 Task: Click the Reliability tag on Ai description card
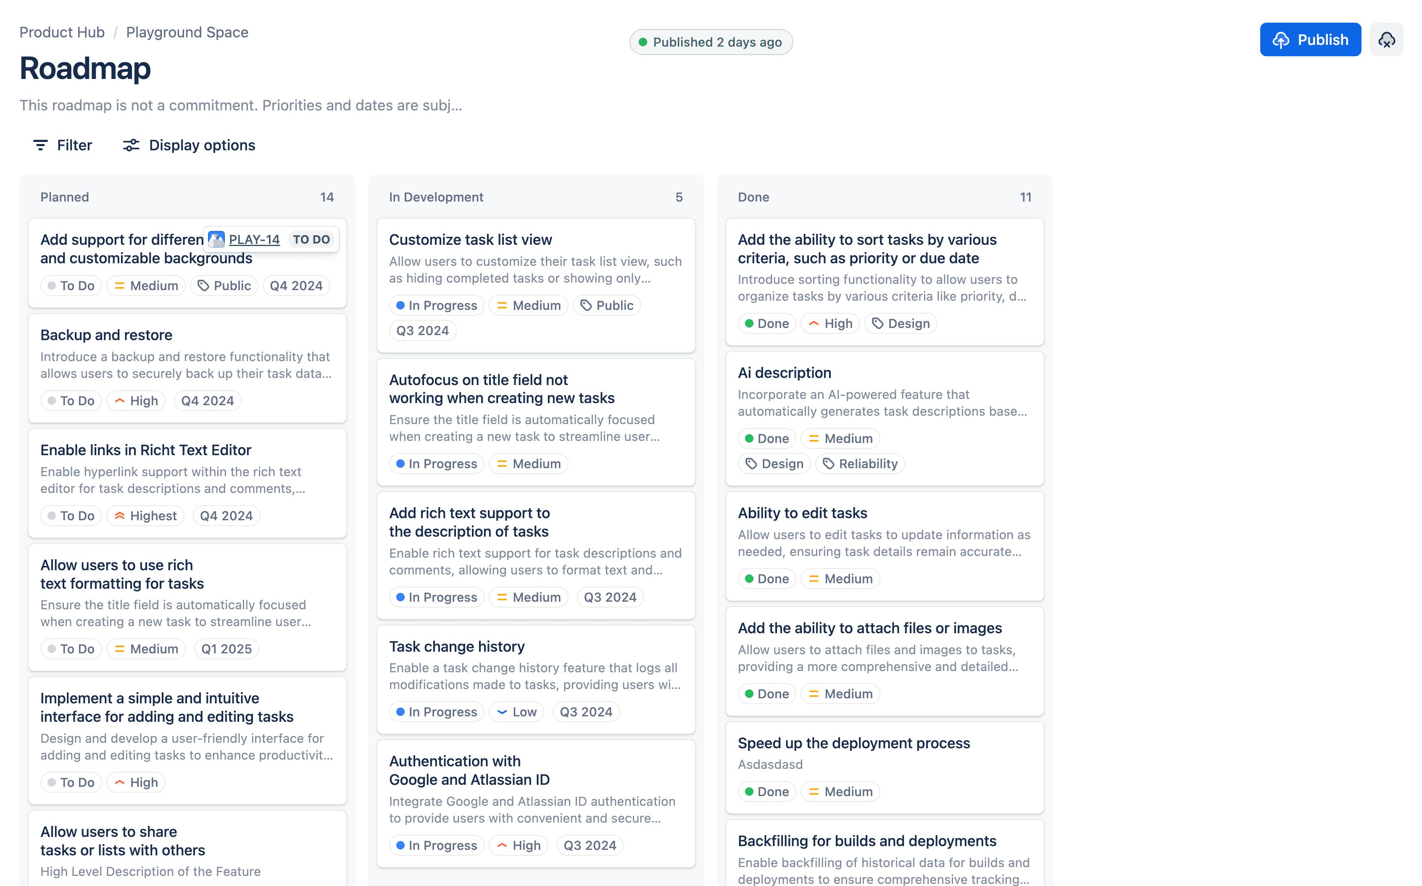pyautogui.click(x=860, y=464)
